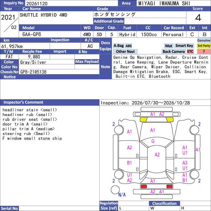Screen dimensions: 211x211
Task: Click the recycle fee 9,880
Action: click(x=34, y=57)
